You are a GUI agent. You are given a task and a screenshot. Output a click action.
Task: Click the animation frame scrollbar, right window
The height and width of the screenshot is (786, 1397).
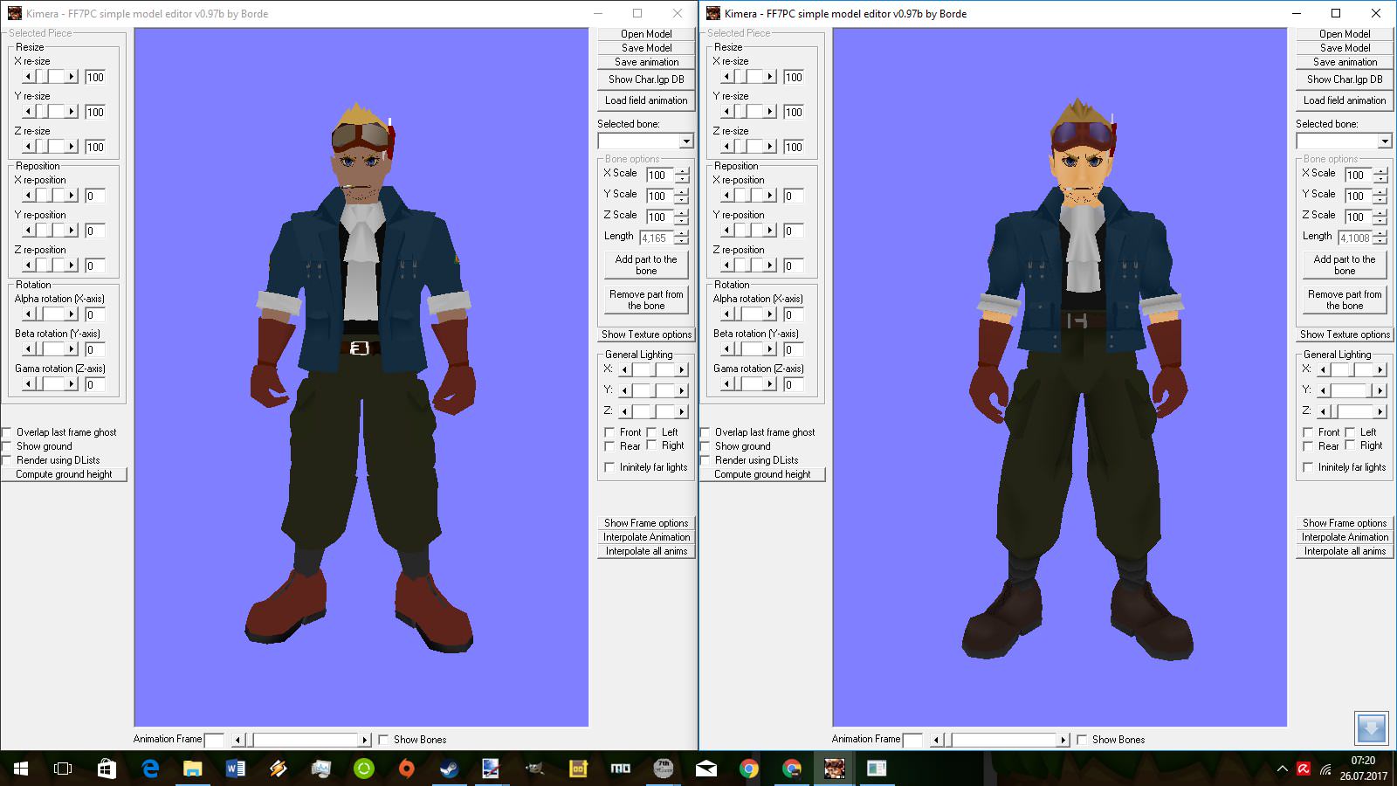1000,740
